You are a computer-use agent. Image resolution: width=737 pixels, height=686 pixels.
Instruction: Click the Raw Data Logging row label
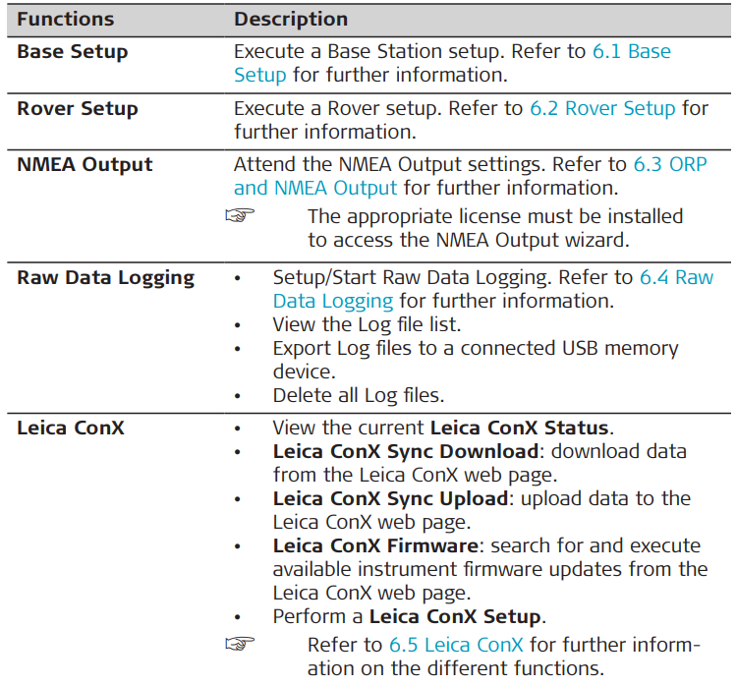click(105, 278)
